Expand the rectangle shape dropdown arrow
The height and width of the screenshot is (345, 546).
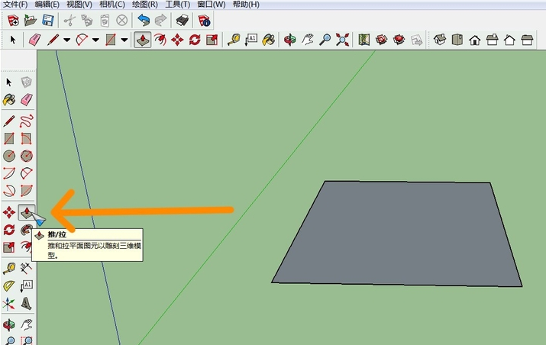click(x=124, y=40)
